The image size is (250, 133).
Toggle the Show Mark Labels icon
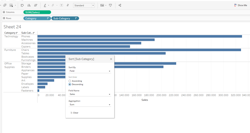pos(61,5)
